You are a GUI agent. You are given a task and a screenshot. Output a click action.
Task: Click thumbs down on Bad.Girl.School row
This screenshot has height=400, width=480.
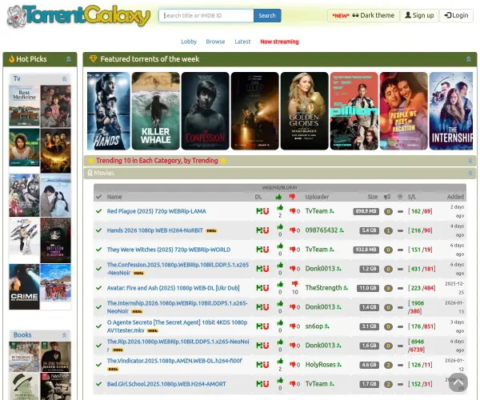pyautogui.click(x=293, y=384)
